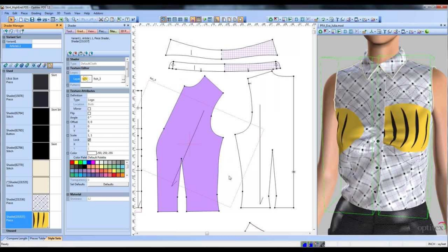Viewport: 448px width, 252px height.
Task: Pick the yellow swatch in the palette
Action: (76, 163)
